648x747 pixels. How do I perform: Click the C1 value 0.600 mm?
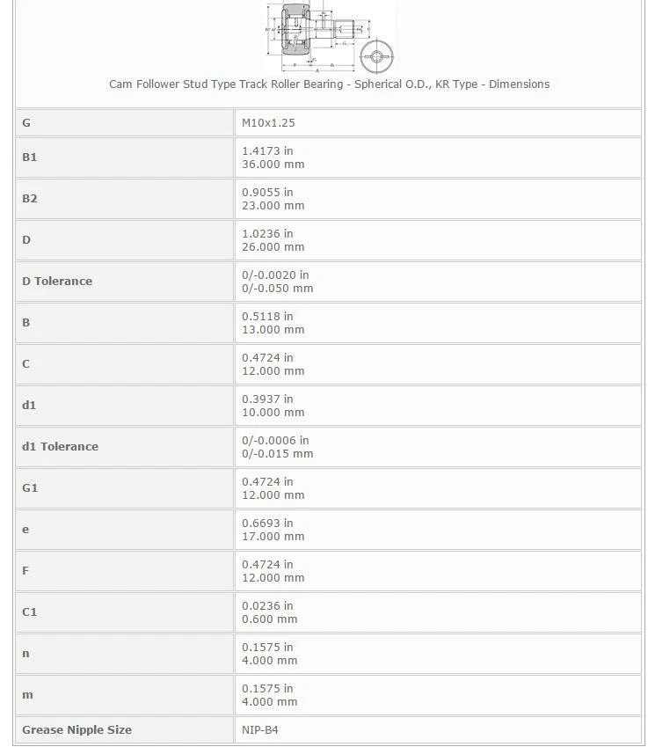click(269, 619)
